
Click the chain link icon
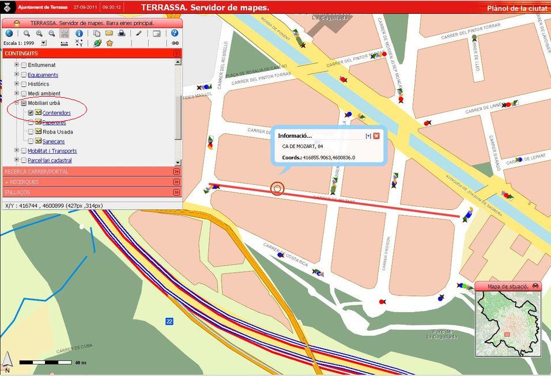click(175, 43)
